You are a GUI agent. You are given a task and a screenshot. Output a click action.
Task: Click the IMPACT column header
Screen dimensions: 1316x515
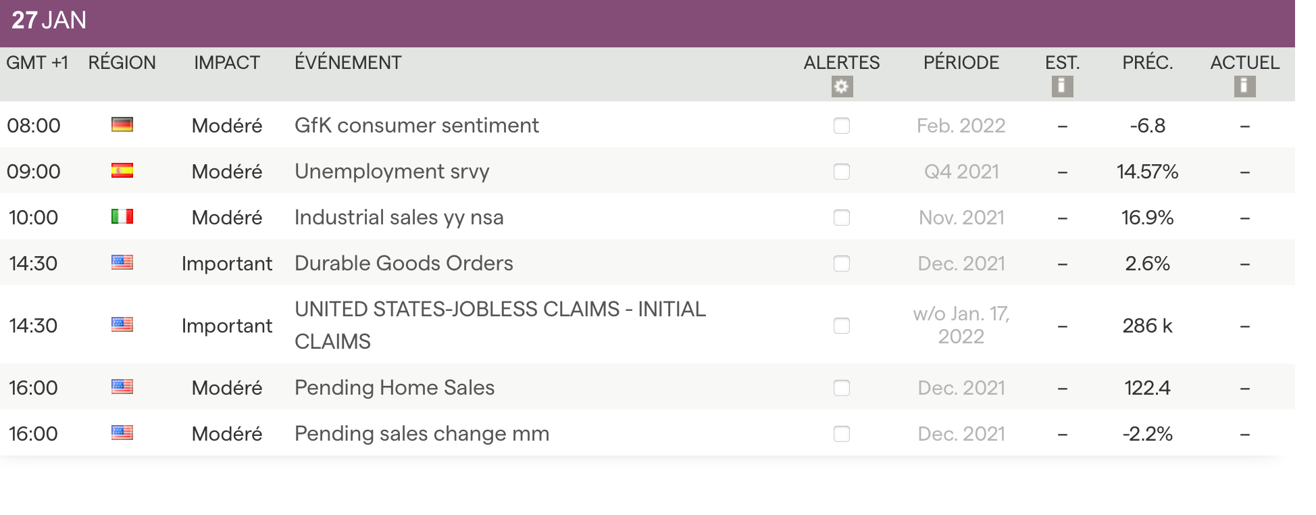pos(227,63)
